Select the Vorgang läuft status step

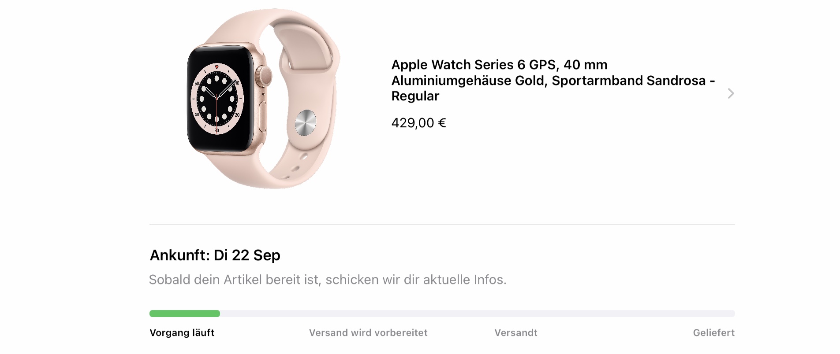click(x=182, y=333)
